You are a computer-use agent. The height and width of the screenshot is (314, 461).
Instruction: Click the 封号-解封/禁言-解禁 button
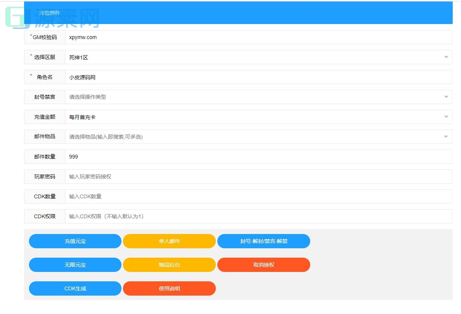264,241
